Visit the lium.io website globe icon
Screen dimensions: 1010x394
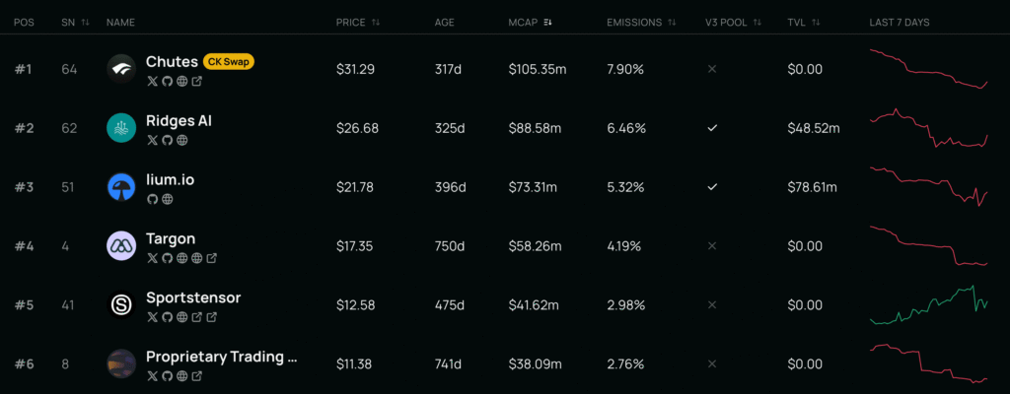(x=167, y=199)
